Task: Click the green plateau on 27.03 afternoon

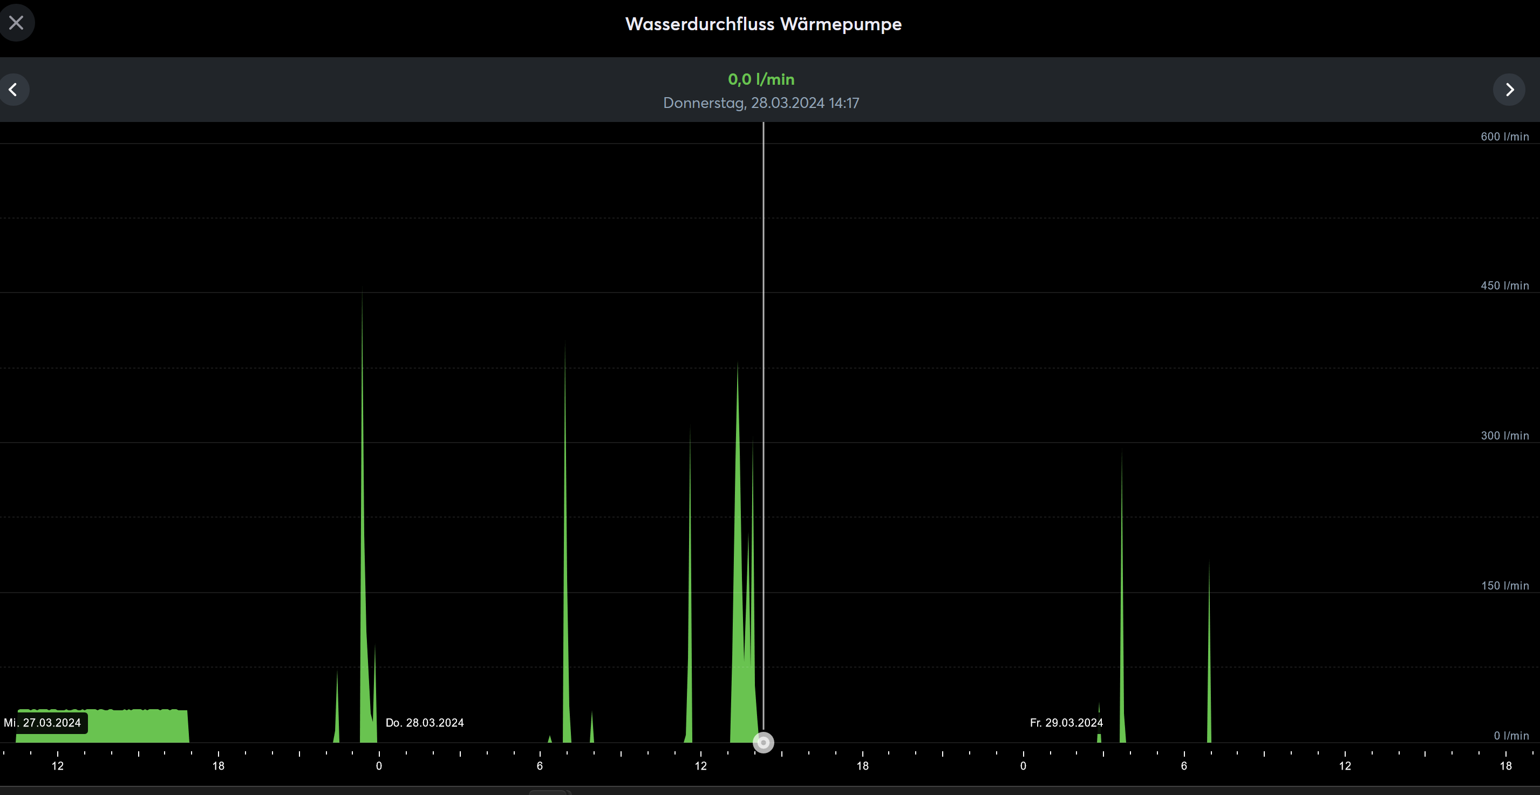Action: [x=138, y=726]
